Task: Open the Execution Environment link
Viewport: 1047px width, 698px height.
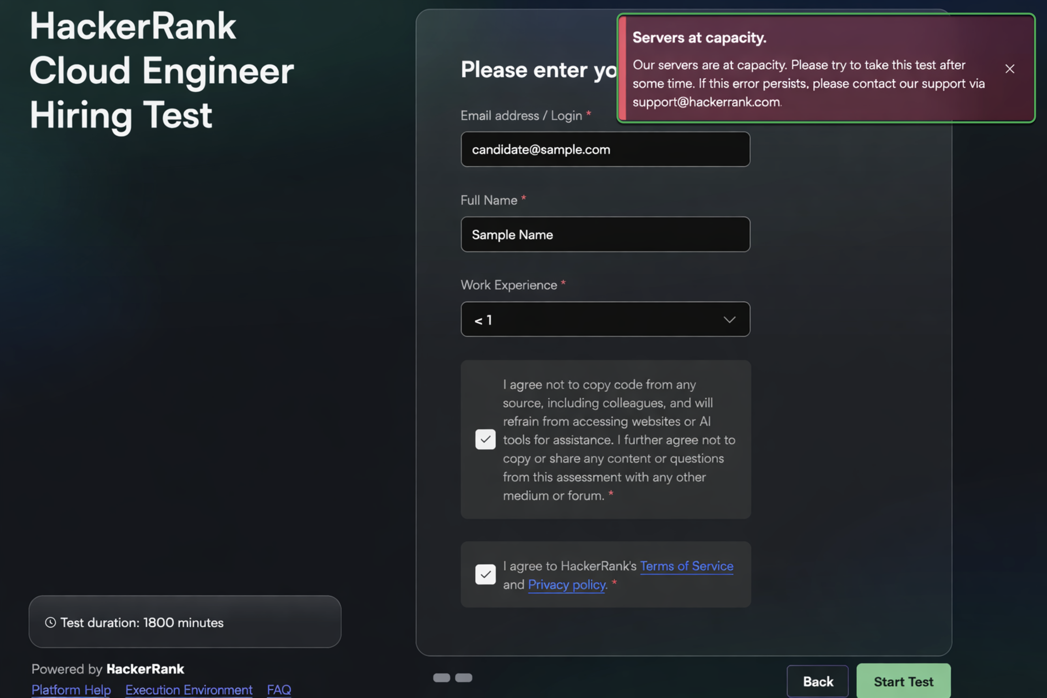Action: 189,690
